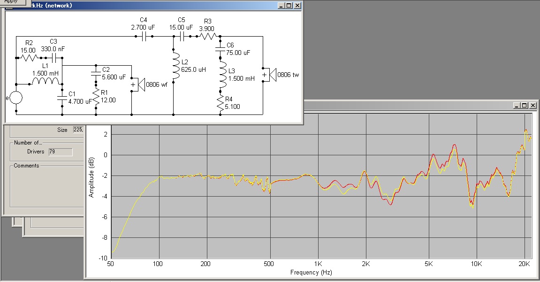
Task: Click the 0806 wf driver label
Action: [157, 85]
